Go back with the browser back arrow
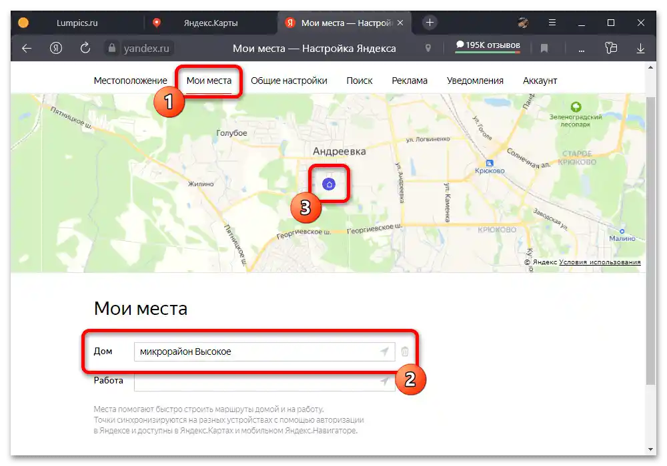The image size is (667, 466). (27, 49)
